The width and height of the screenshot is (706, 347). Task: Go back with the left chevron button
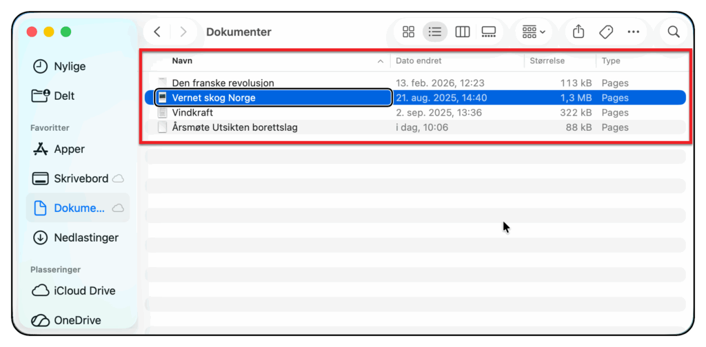point(157,32)
